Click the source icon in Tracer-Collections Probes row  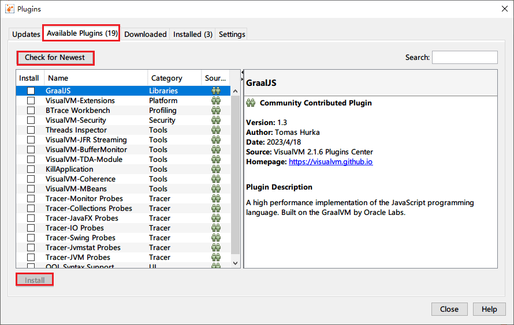pyautogui.click(x=215, y=209)
